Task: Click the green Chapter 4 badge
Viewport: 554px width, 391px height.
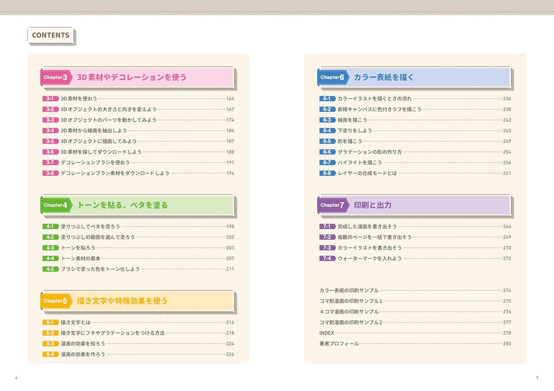Action: click(x=56, y=205)
